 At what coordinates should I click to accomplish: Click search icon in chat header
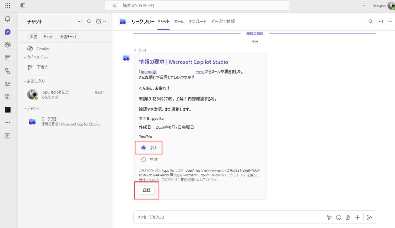[x=371, y=22]
